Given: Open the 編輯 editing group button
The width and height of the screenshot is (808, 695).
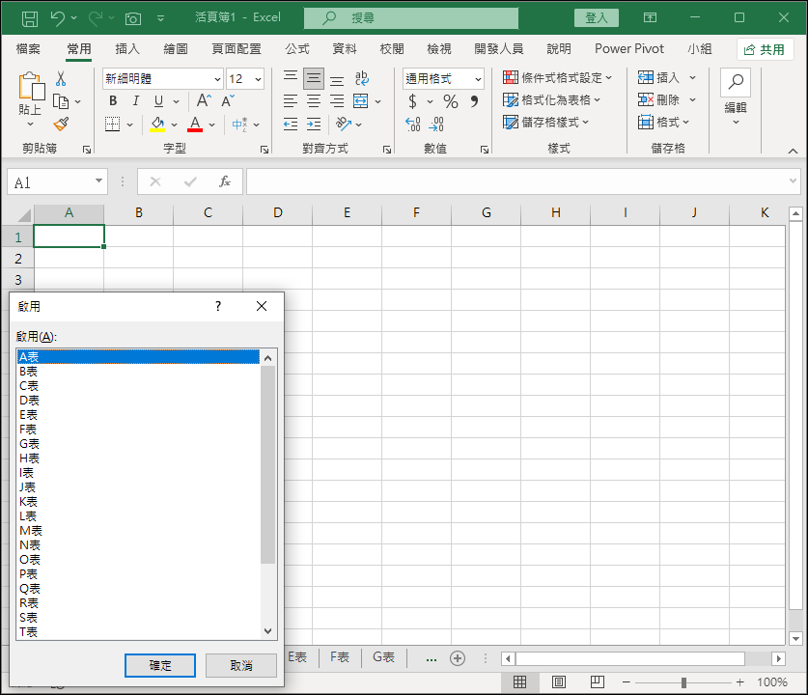Looking at the screenshot, I should pos(736,97).
